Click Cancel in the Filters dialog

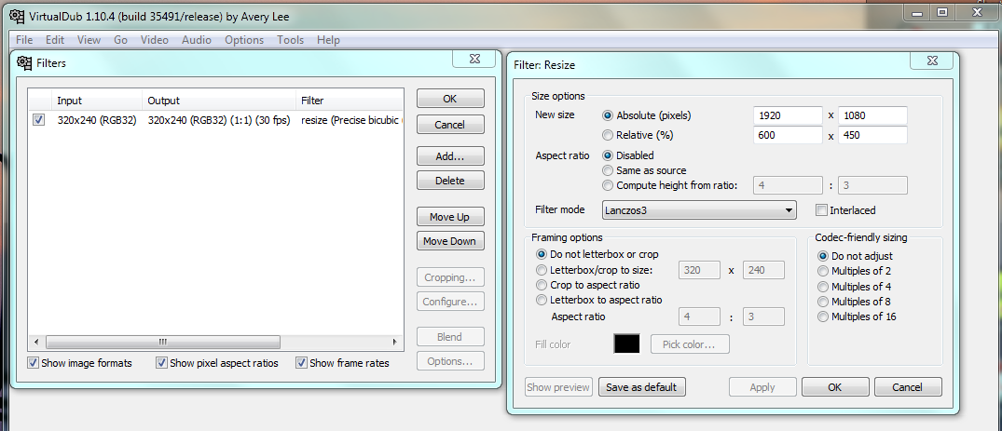point(450,125)
